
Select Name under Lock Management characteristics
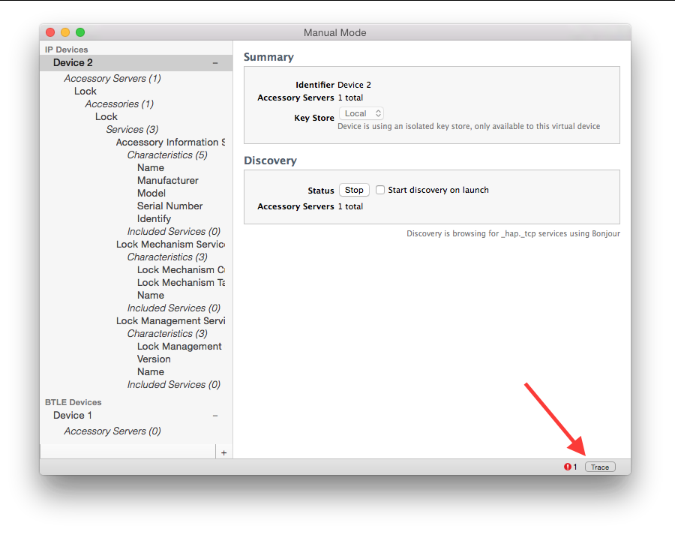click(151, 371)
